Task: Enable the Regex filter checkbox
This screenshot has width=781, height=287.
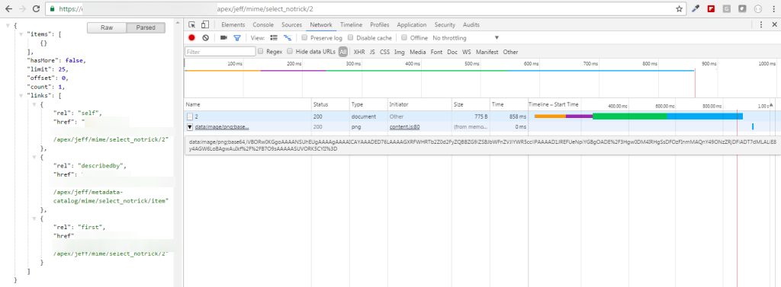Action: (x=261, y=51)
